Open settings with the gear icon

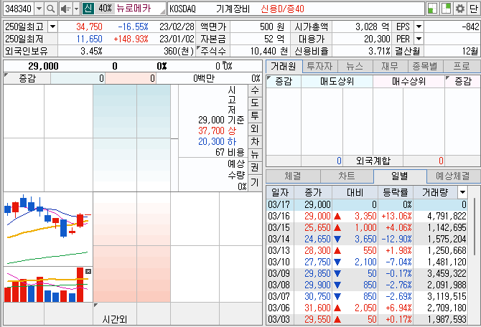click(x=459, y=9)
